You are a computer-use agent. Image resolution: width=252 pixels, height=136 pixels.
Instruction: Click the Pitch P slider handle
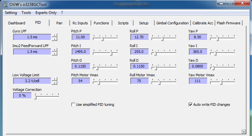coord(102,39)
